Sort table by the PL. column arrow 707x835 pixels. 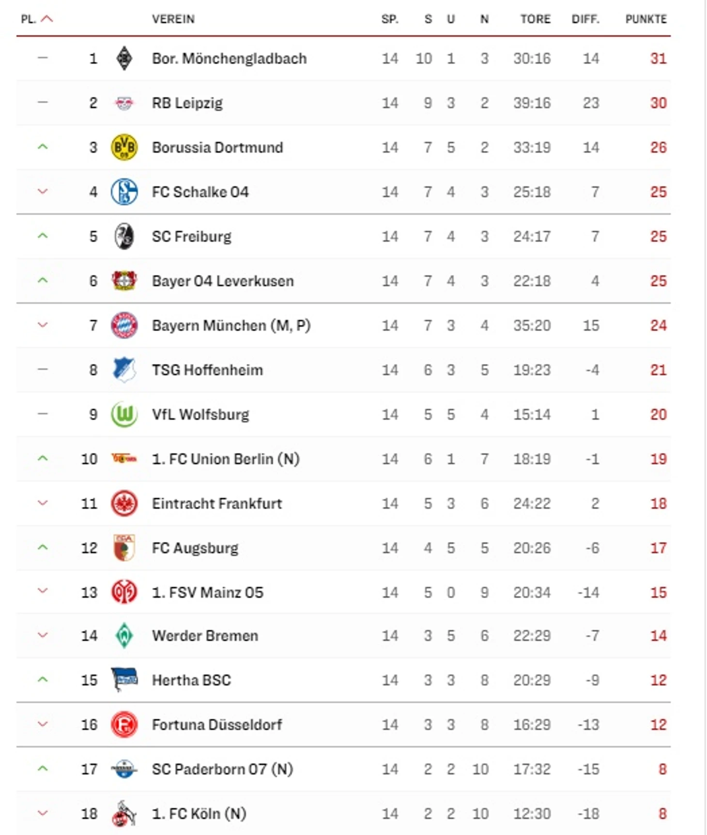pos(47,19)
